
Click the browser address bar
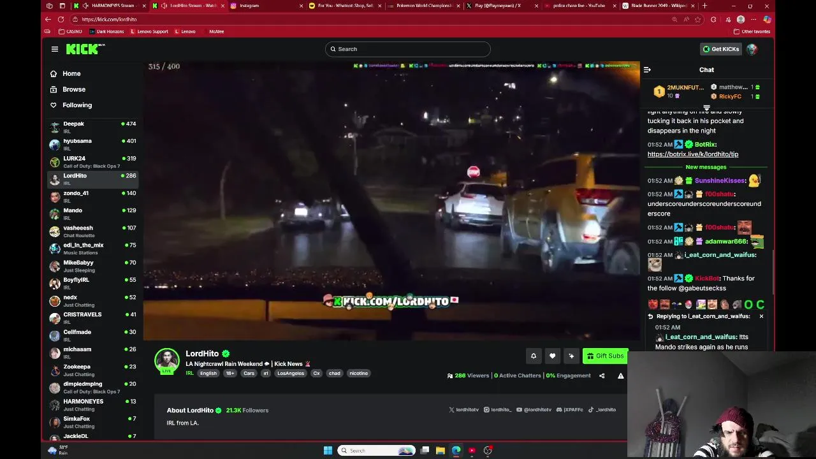(370, 19)
